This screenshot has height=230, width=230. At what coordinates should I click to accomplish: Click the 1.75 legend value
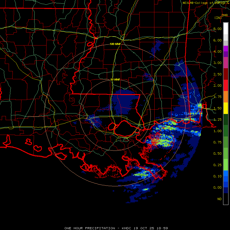point(217,97)
